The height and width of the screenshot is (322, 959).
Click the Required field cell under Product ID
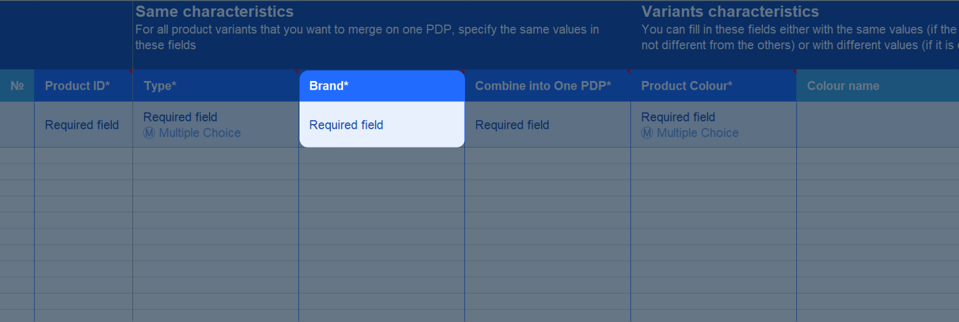click(83, 124)
